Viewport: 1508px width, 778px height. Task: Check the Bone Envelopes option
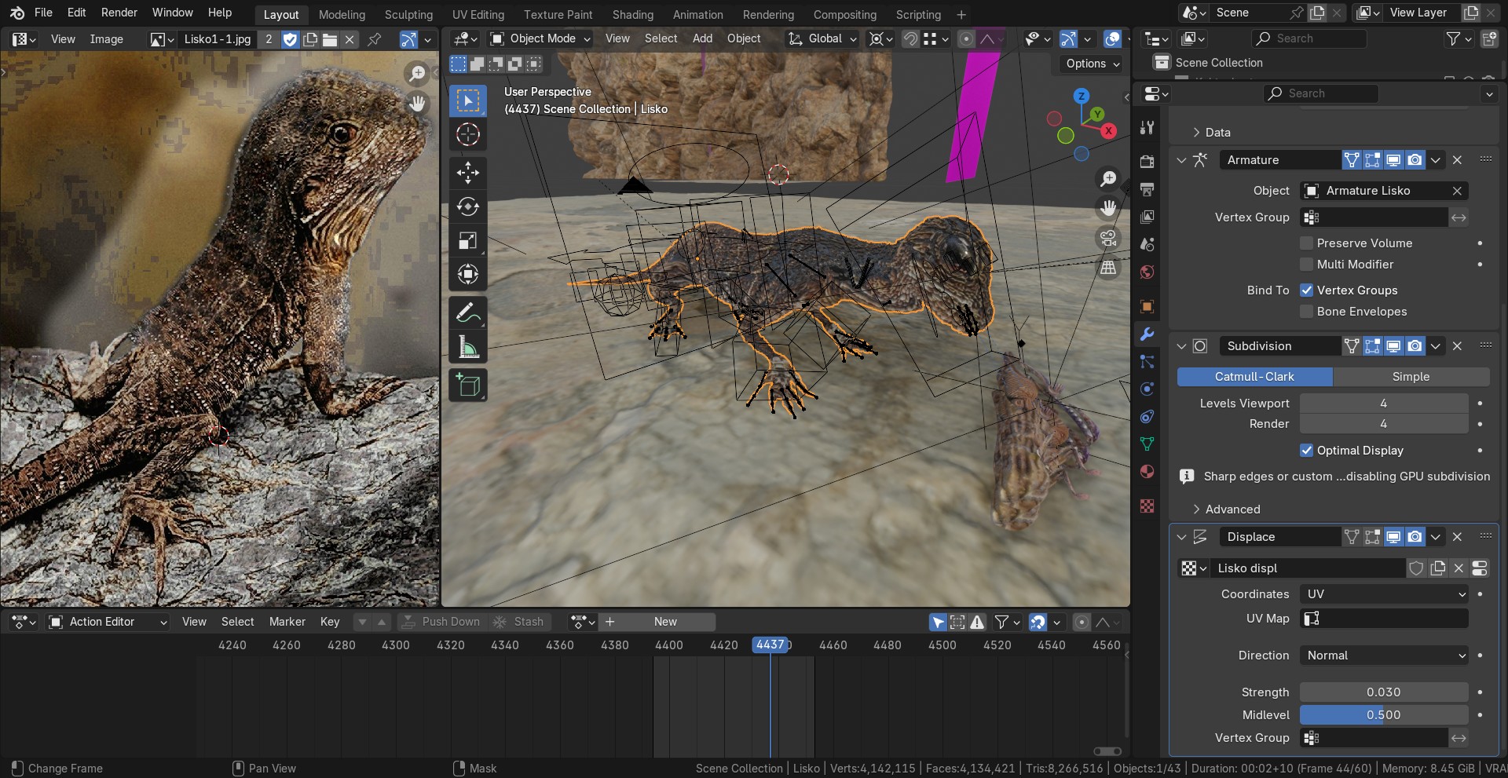1307,312
